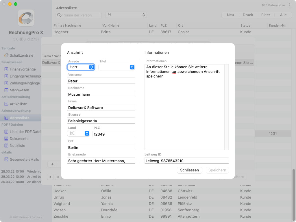Click the Neu button in toolbar

click(x=230, y=15)
